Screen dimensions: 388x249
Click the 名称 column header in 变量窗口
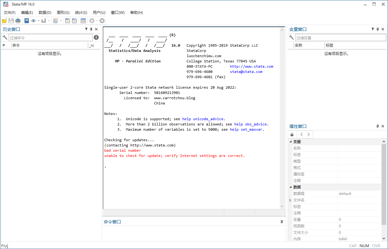coord(309,45)
